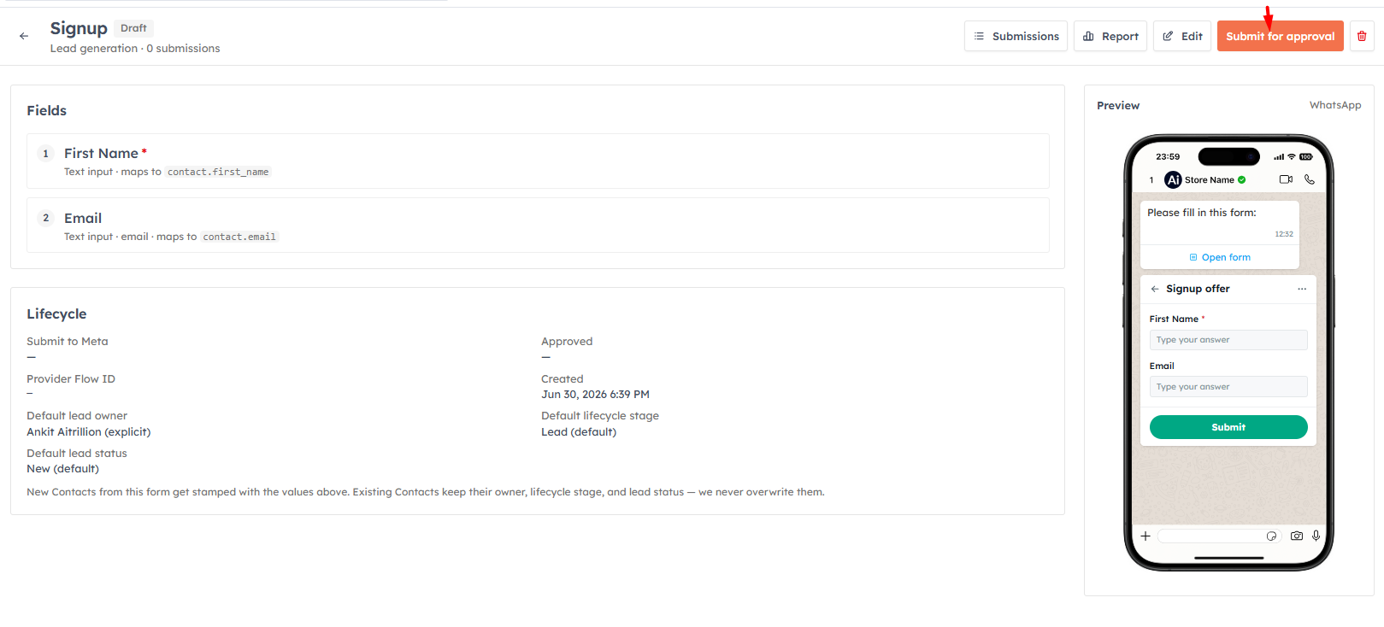Edit the Signup form

[x=1182, y=36]
